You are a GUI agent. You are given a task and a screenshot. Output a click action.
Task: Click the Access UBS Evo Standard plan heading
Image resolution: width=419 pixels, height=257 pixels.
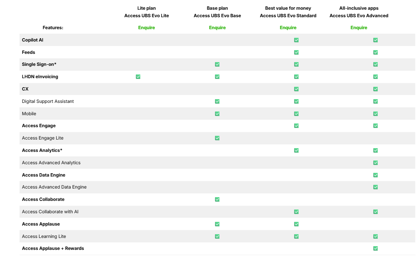coord(288,16)
